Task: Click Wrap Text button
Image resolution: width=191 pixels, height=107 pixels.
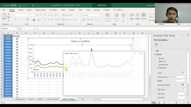Action: 67,15
